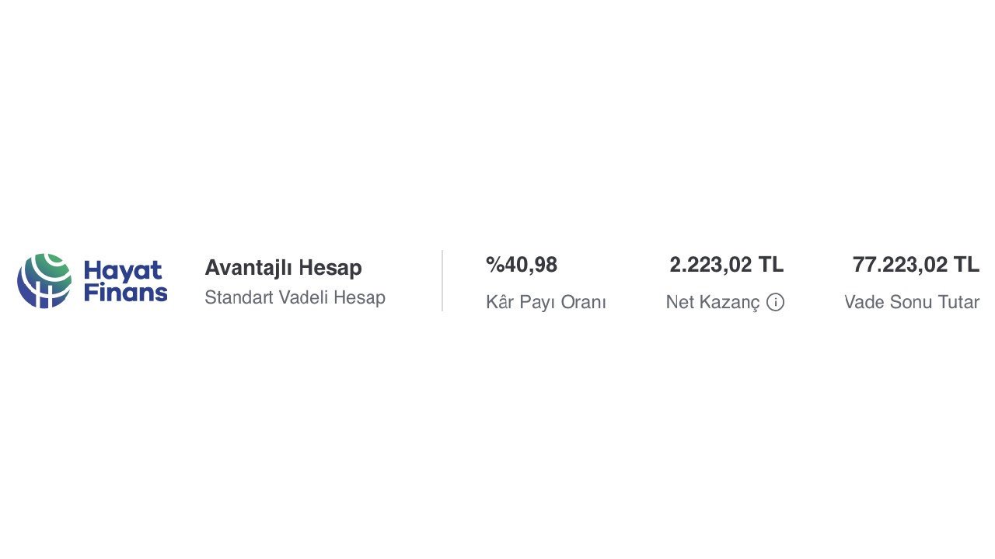Click the Vade Sonu Tutar label
995x559 pixels.
click(x=912, y=303)
